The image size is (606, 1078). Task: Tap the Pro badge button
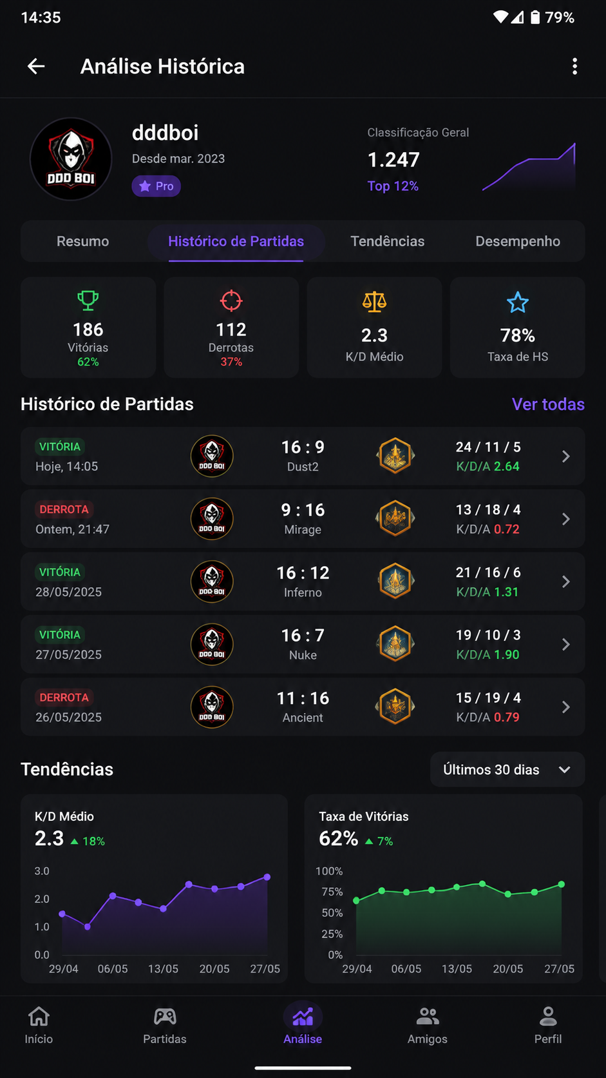pos(156,186)
